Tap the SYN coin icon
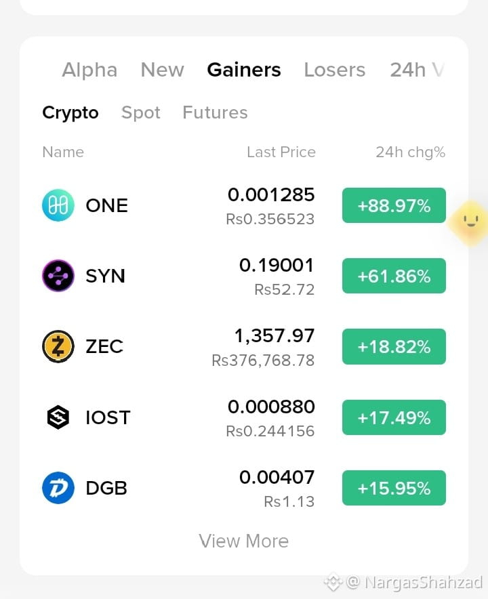Screen dimensions: 488x599 58,276
